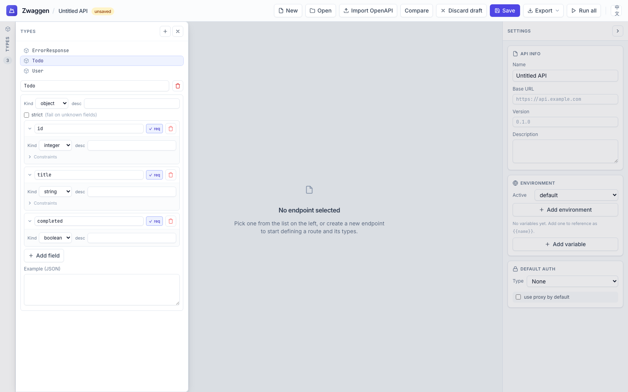Open the Export menu
Image resolution: width=628 pixels, height=392 pixels.
tap(543, 11)
